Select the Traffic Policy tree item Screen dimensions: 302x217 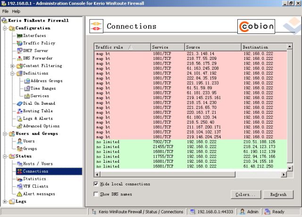tap(39, 43)
